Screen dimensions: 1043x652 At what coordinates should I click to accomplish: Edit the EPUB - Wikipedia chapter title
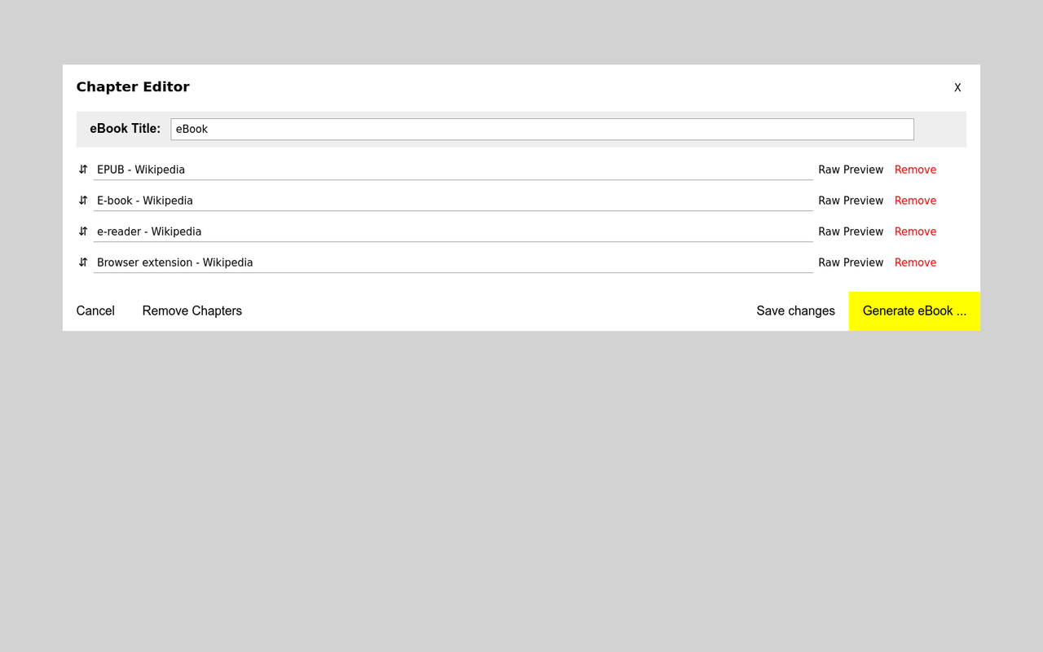[x=453, y=170]
